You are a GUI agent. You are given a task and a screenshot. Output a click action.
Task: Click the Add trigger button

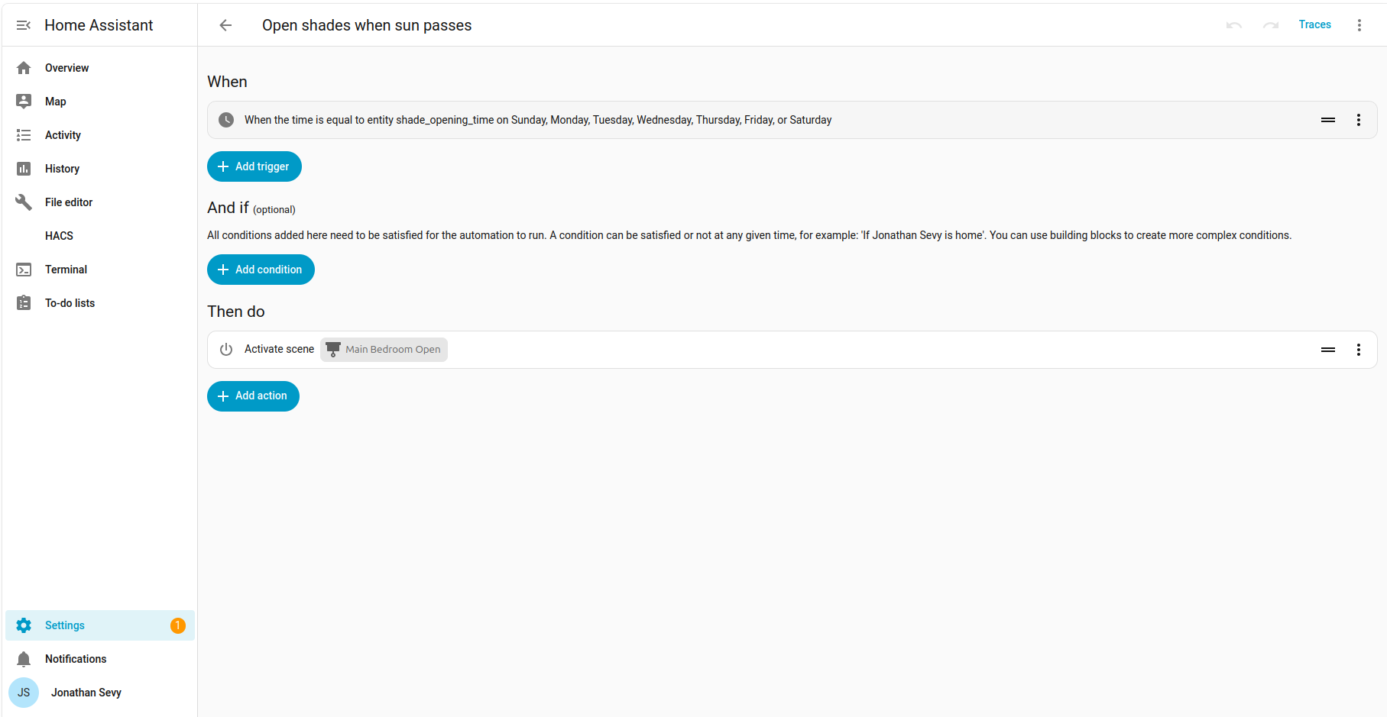(254, 166)
